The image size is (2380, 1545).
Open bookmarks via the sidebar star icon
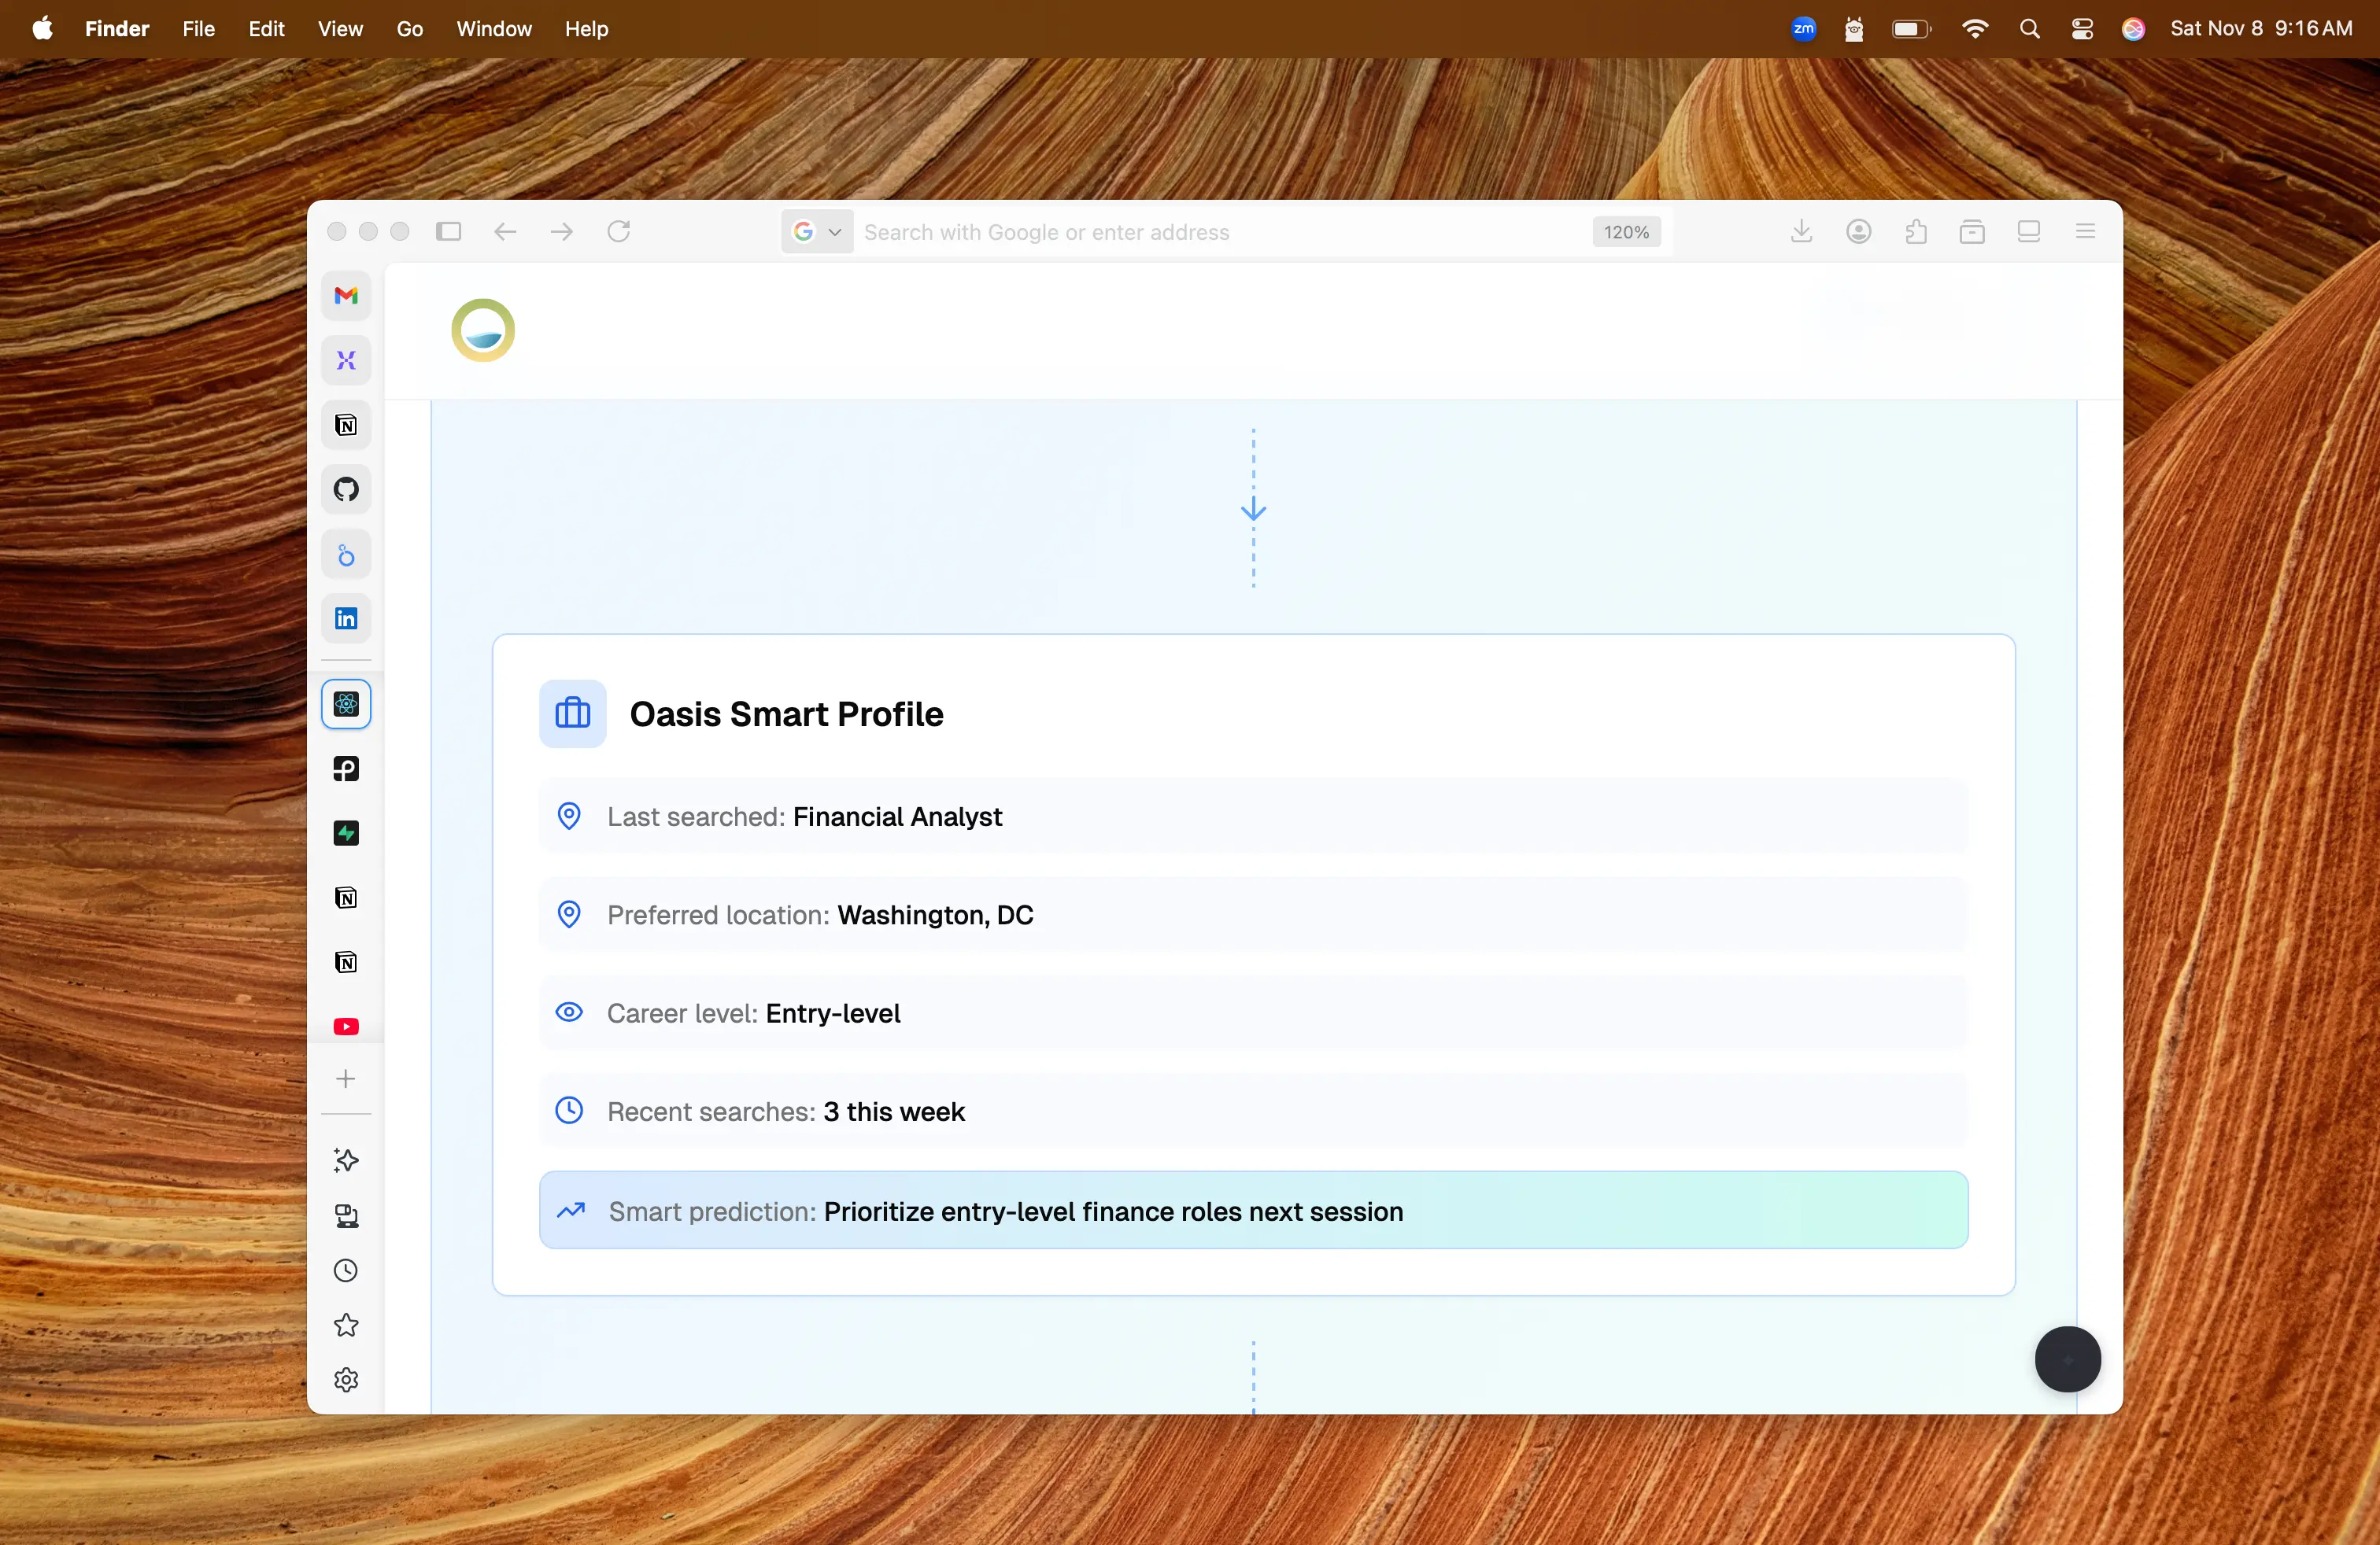346,1326
